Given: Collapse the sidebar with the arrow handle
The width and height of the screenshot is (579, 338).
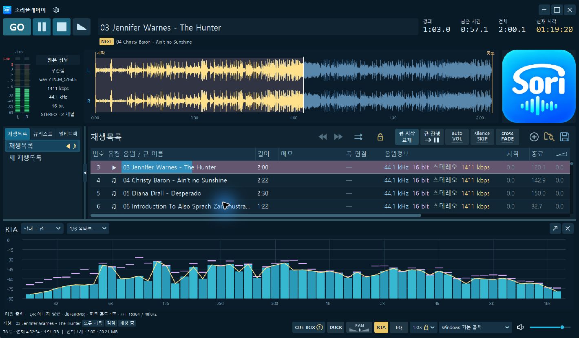Looking at the screenshot, I should coord(85,173).
